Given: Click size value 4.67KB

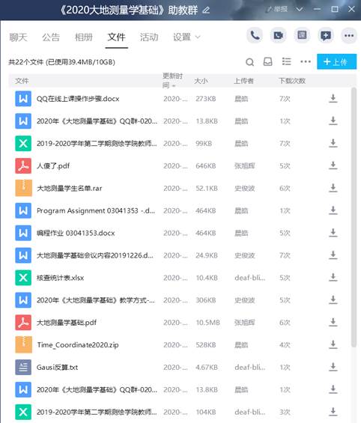Looking at the screenshot, I should (207, 368).
